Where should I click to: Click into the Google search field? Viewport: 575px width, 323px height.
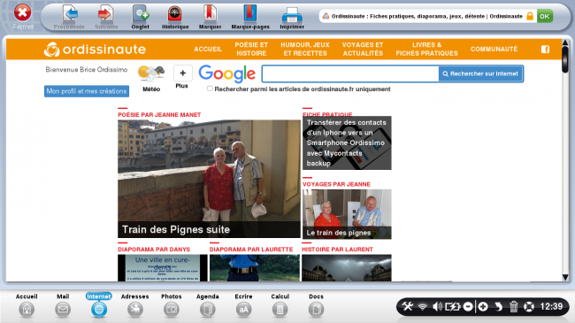pyautogui.click(x=350, y=73)
